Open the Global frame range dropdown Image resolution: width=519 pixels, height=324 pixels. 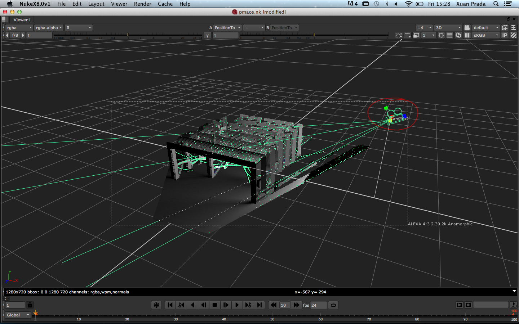coord(18,315)
